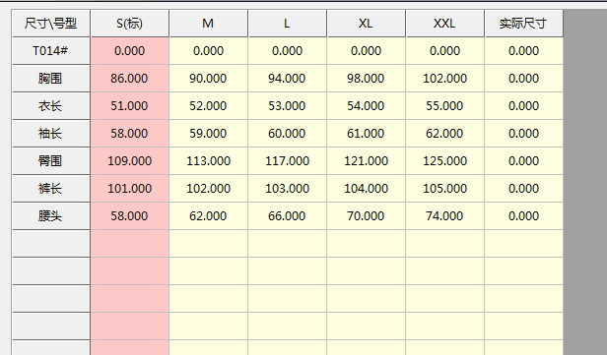This screenshot has height=355, width=607.
Task: Click the 裤长 row header
Action: point(50,189)
